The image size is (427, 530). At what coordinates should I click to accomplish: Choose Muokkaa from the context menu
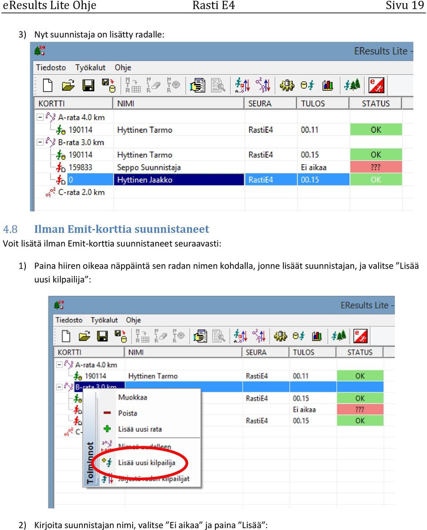tap(133, 397)
